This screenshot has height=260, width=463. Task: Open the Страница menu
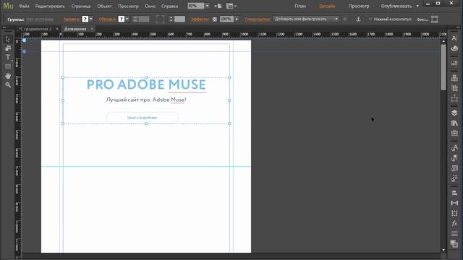click(80, 6)
